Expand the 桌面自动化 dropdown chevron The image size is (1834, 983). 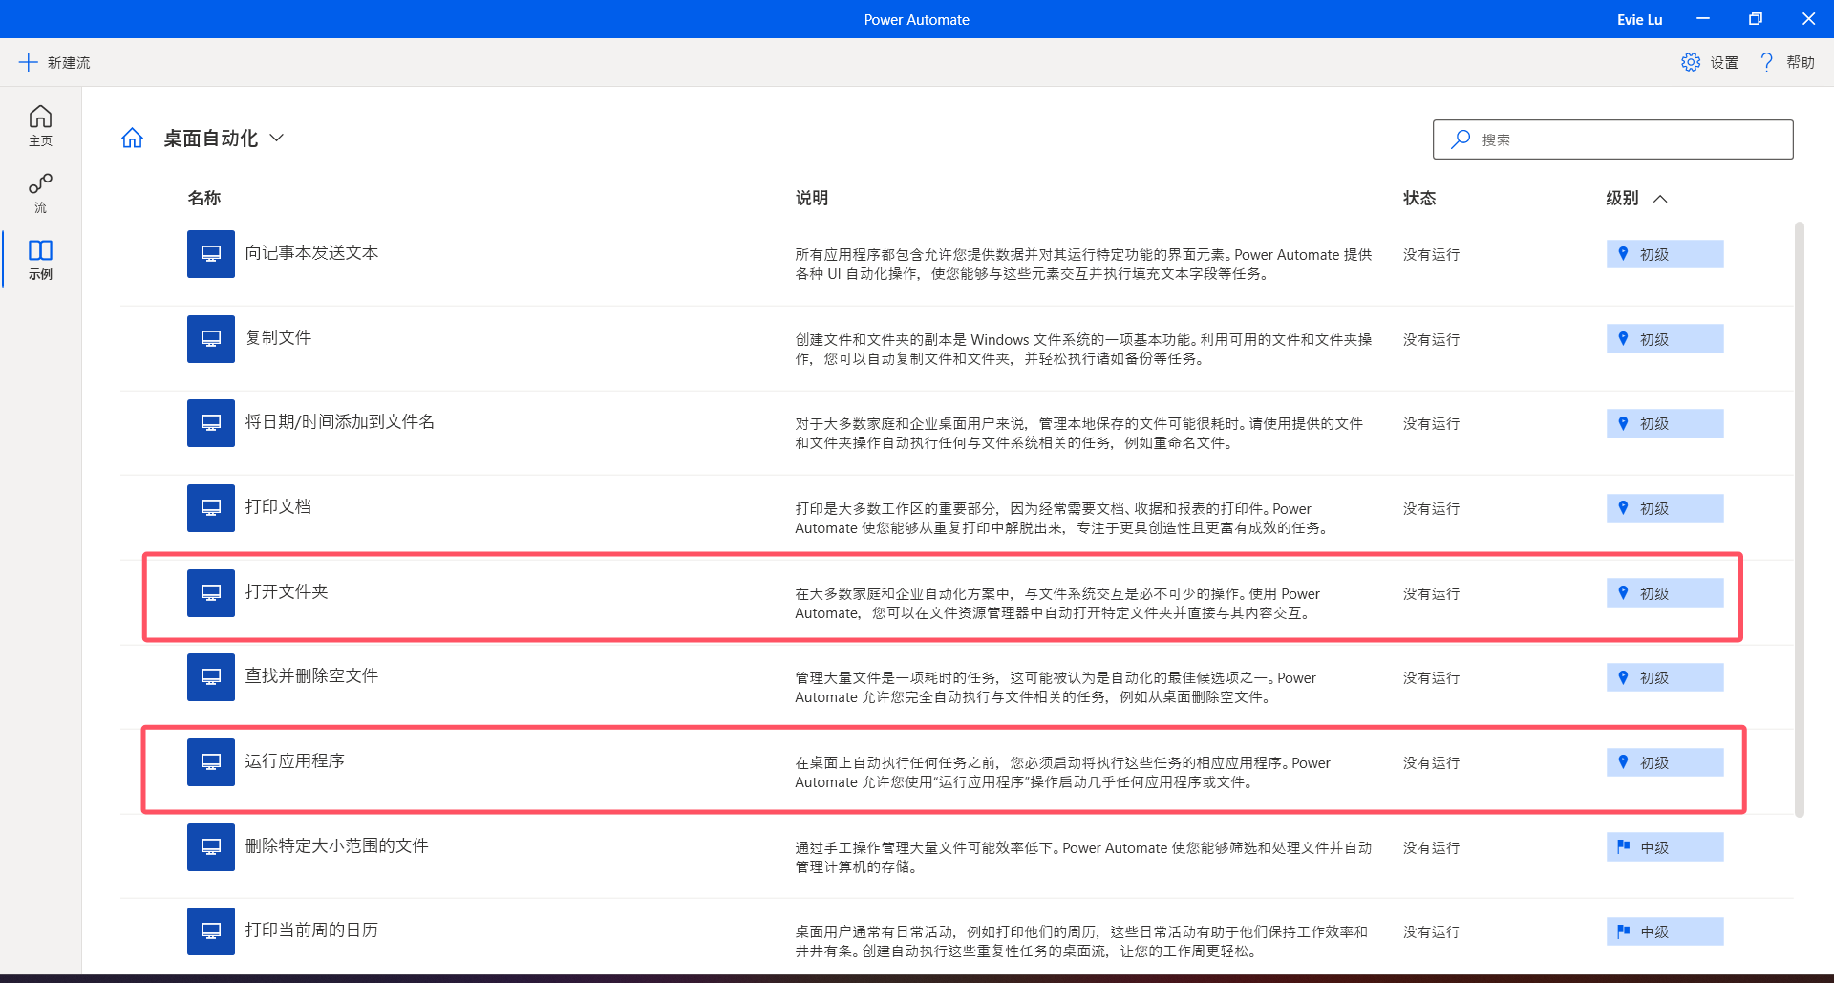point(277,138)
